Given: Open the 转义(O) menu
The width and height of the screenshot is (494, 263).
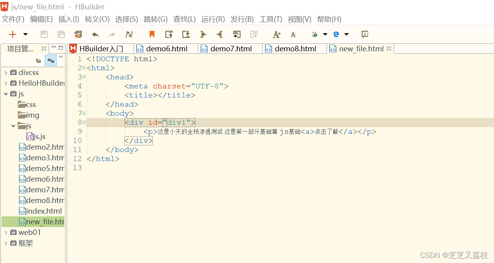Looking at the screenshot, I should [x=97, y=19].
